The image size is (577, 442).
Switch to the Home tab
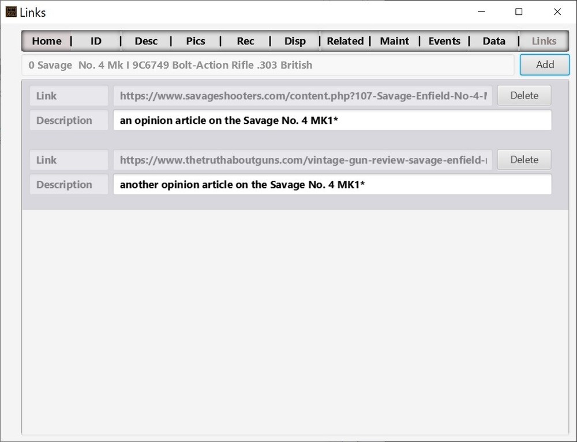click(47, 41)
